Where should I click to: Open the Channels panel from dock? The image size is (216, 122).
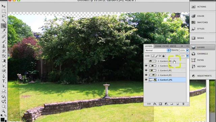pyautogui.click(x=202, y=54)
